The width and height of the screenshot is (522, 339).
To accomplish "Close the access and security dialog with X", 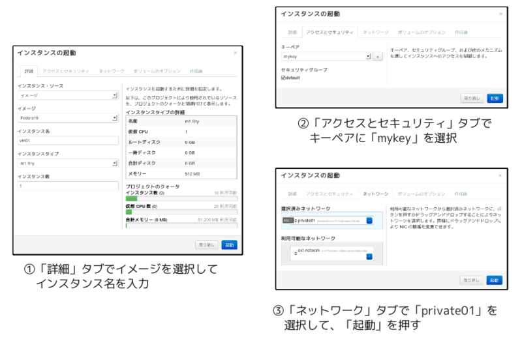I will [500, 14].
